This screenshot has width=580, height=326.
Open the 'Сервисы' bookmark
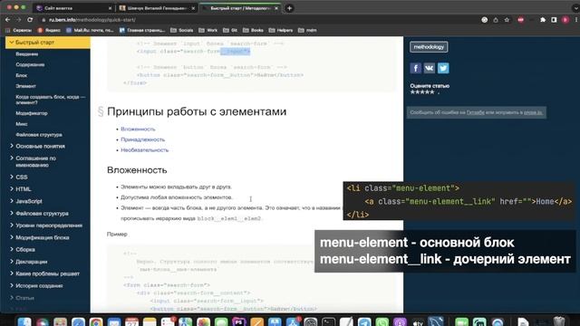(x=19, y=30)
